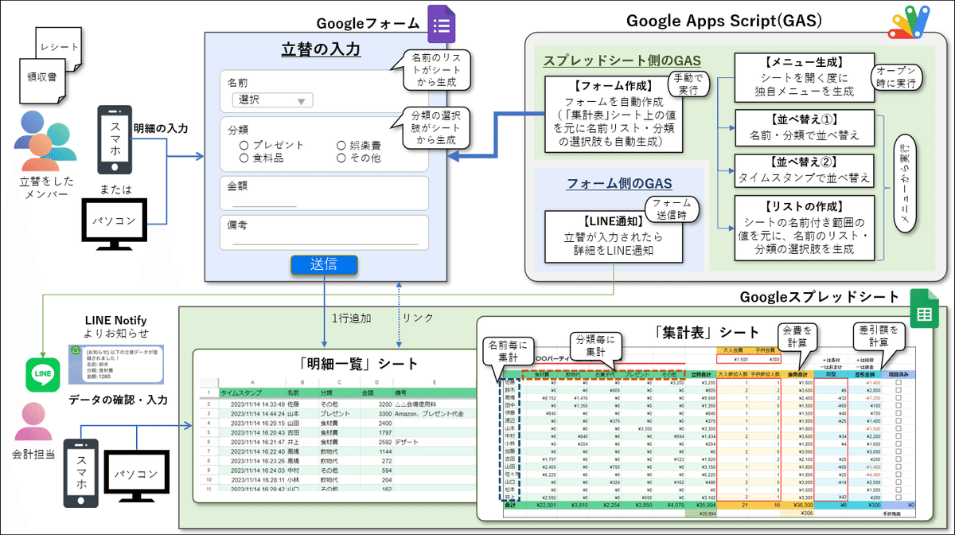Select the 娯楽費 radio button
The height and width of the screenshot is (535, 955).
coord(341,145)
